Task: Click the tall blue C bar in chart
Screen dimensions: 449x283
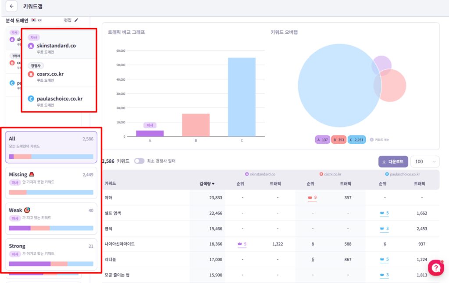Action: [x=241, y=97]
